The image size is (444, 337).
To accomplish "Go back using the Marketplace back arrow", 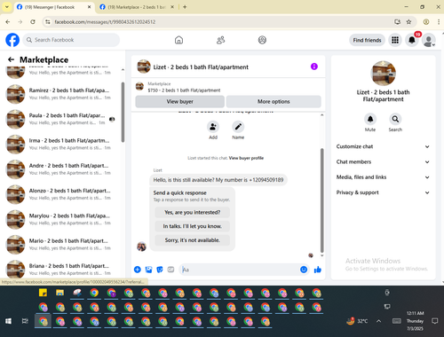I will 12,59.
